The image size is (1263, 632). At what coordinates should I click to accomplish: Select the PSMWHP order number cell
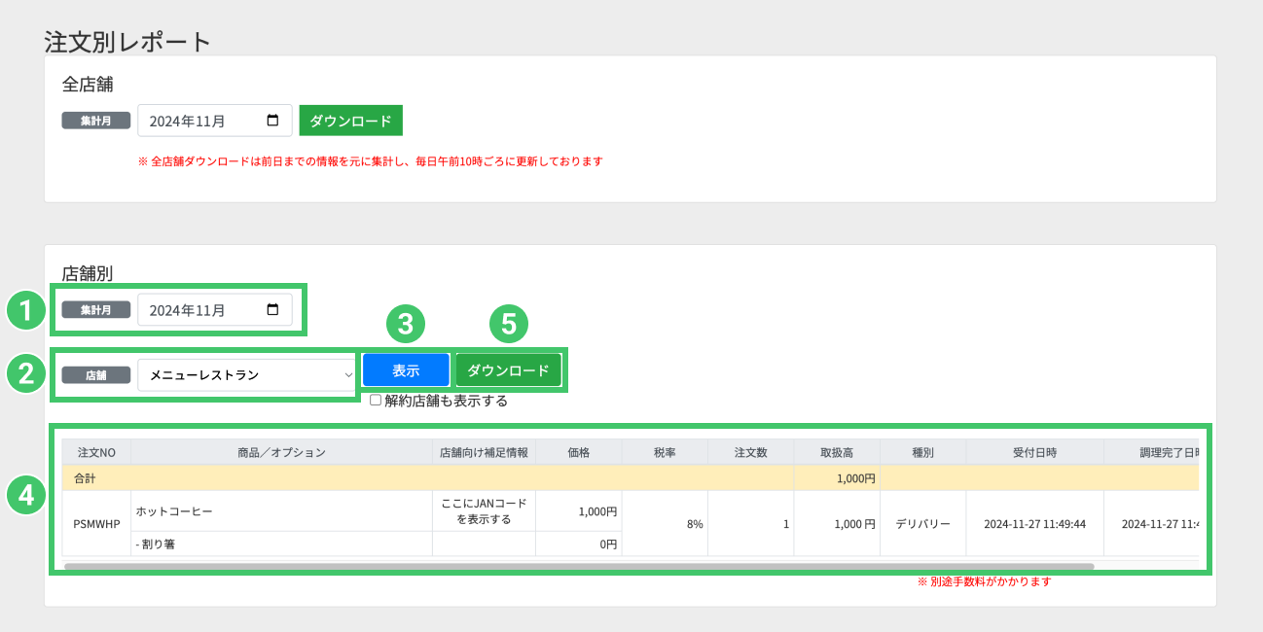pyautogui.click(x=96, y=523)
